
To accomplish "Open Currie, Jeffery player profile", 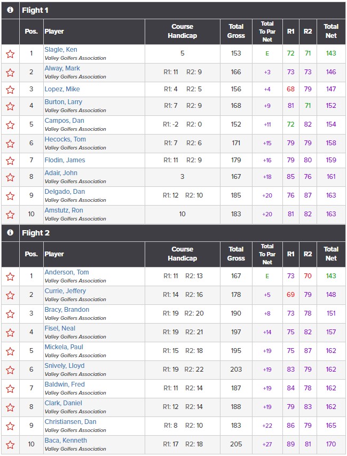I will tap(65, 291).
